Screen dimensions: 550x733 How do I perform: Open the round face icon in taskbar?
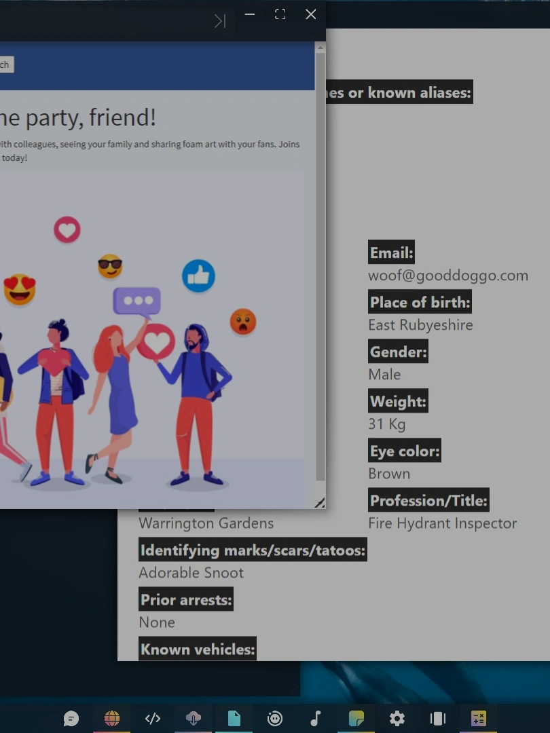pos(275,718)
